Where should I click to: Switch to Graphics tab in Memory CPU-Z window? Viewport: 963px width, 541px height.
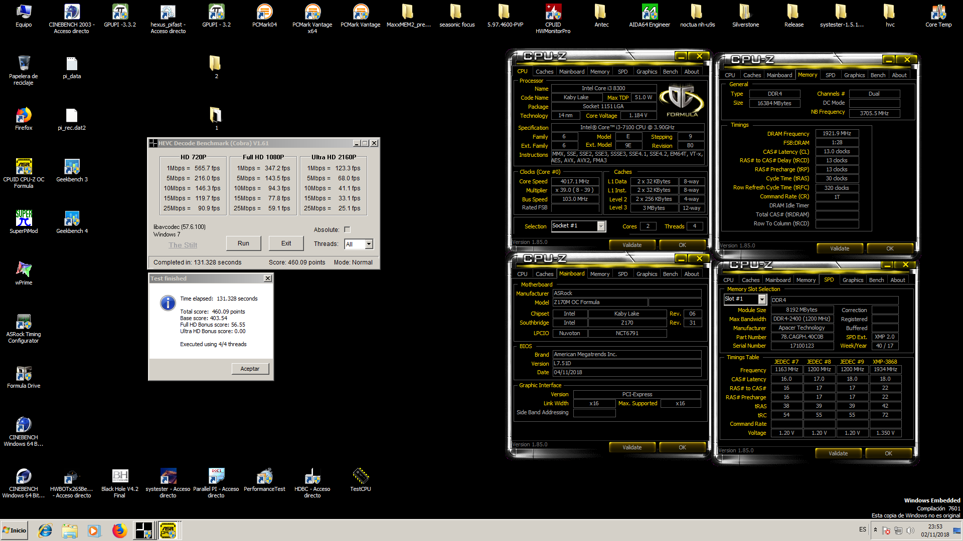click(x=854, y=75)
